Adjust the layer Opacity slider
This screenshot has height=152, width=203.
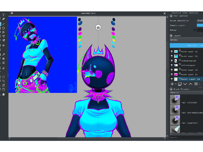[187, 46]
